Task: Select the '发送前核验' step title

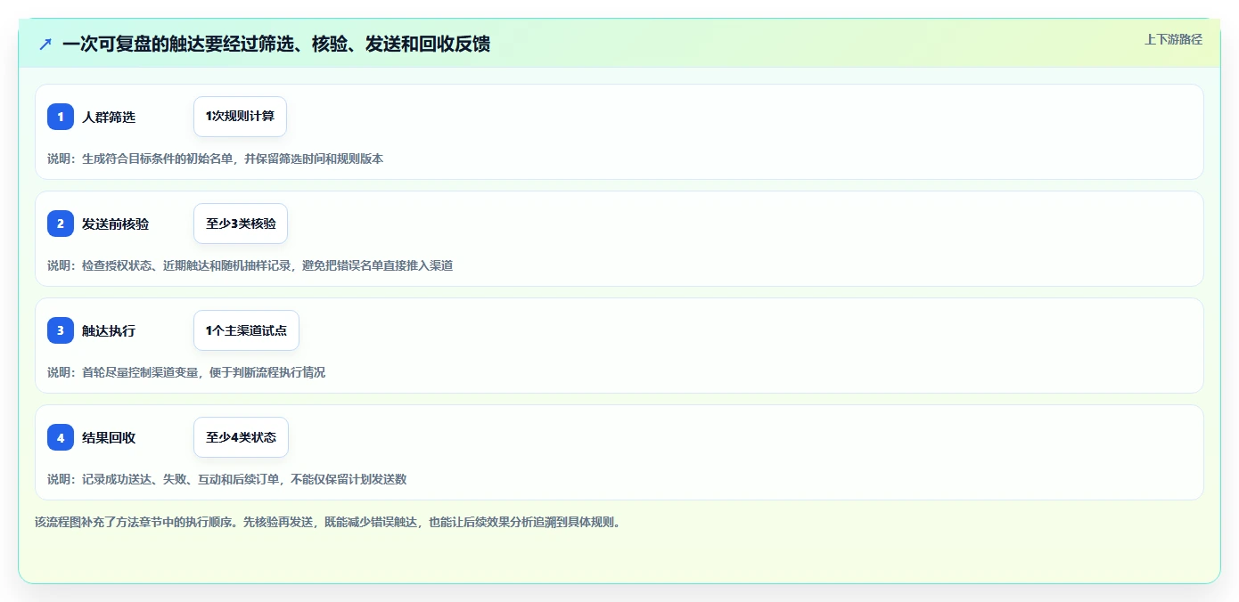Action: (x=116, y=224)
